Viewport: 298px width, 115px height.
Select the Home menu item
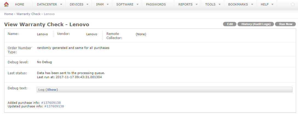pos(19,4)
